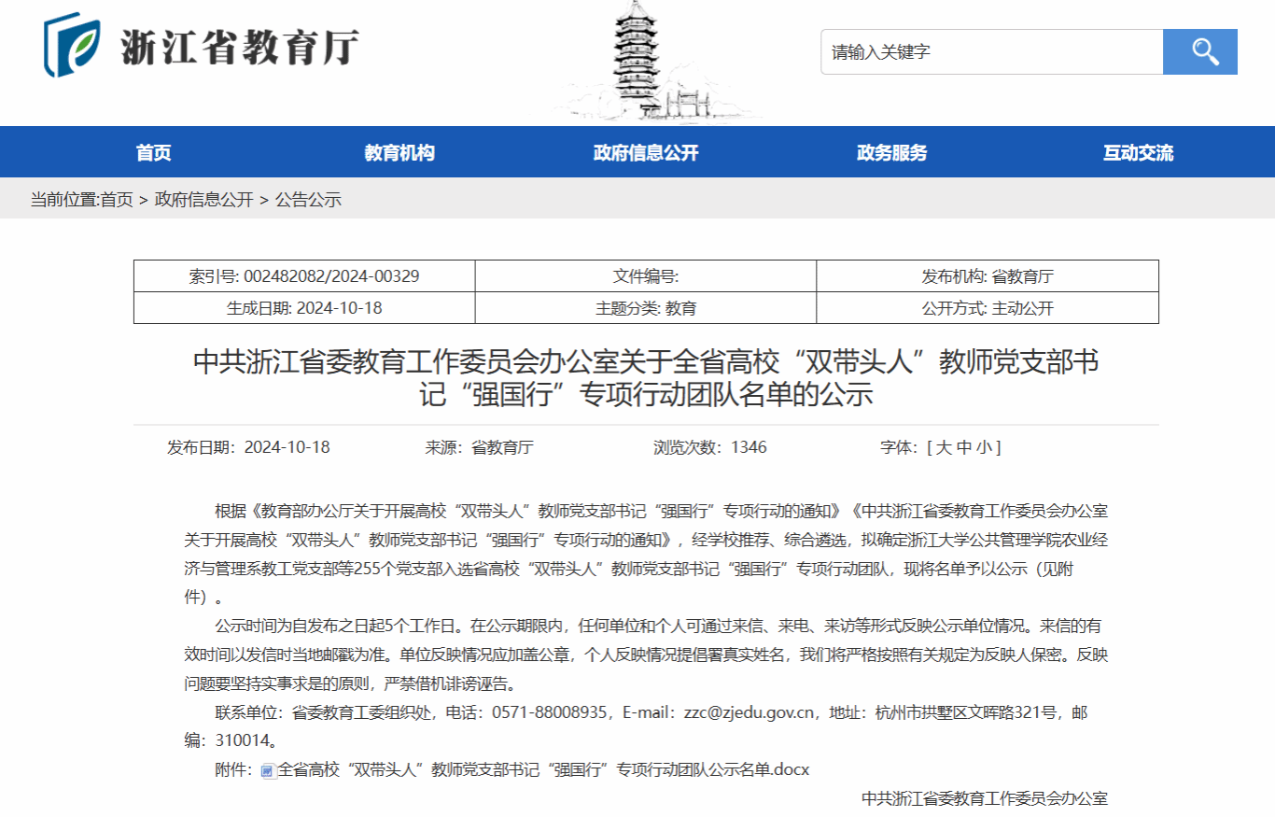Select 政府信息公开 in the navigation bar
The width and height of the screenshot is (1275, 817).
pyautogui.click(x=646, y=153)
